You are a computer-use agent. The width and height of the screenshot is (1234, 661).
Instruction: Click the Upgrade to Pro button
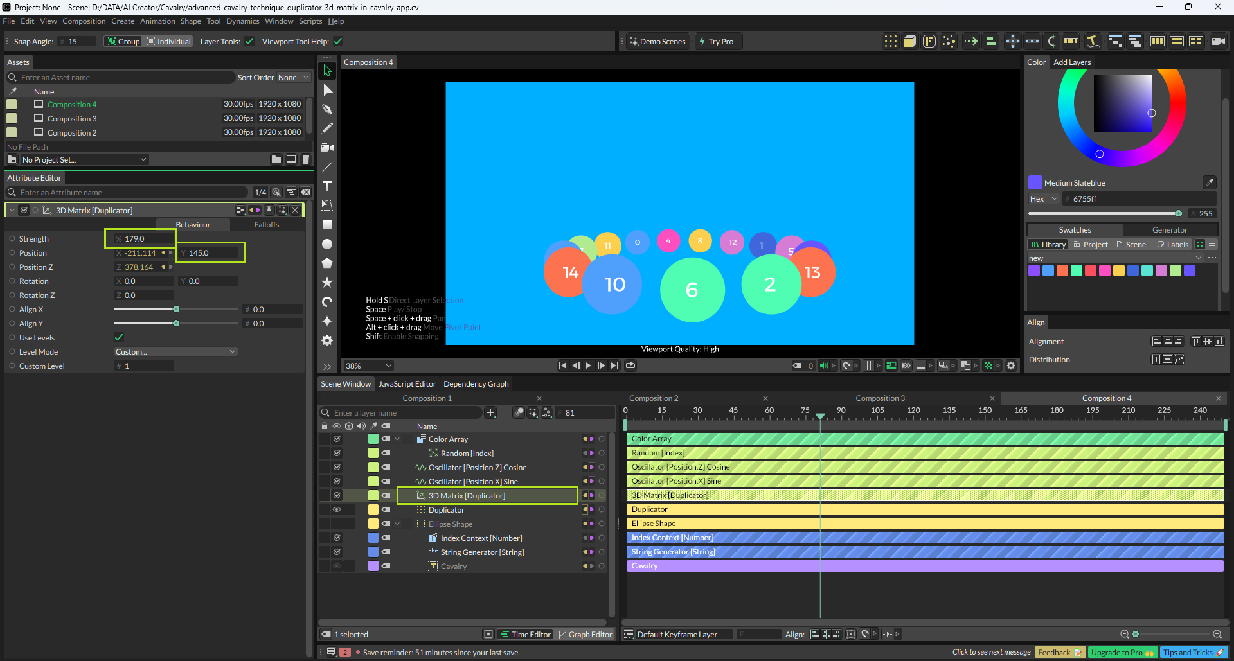[x=1122, y=652]
